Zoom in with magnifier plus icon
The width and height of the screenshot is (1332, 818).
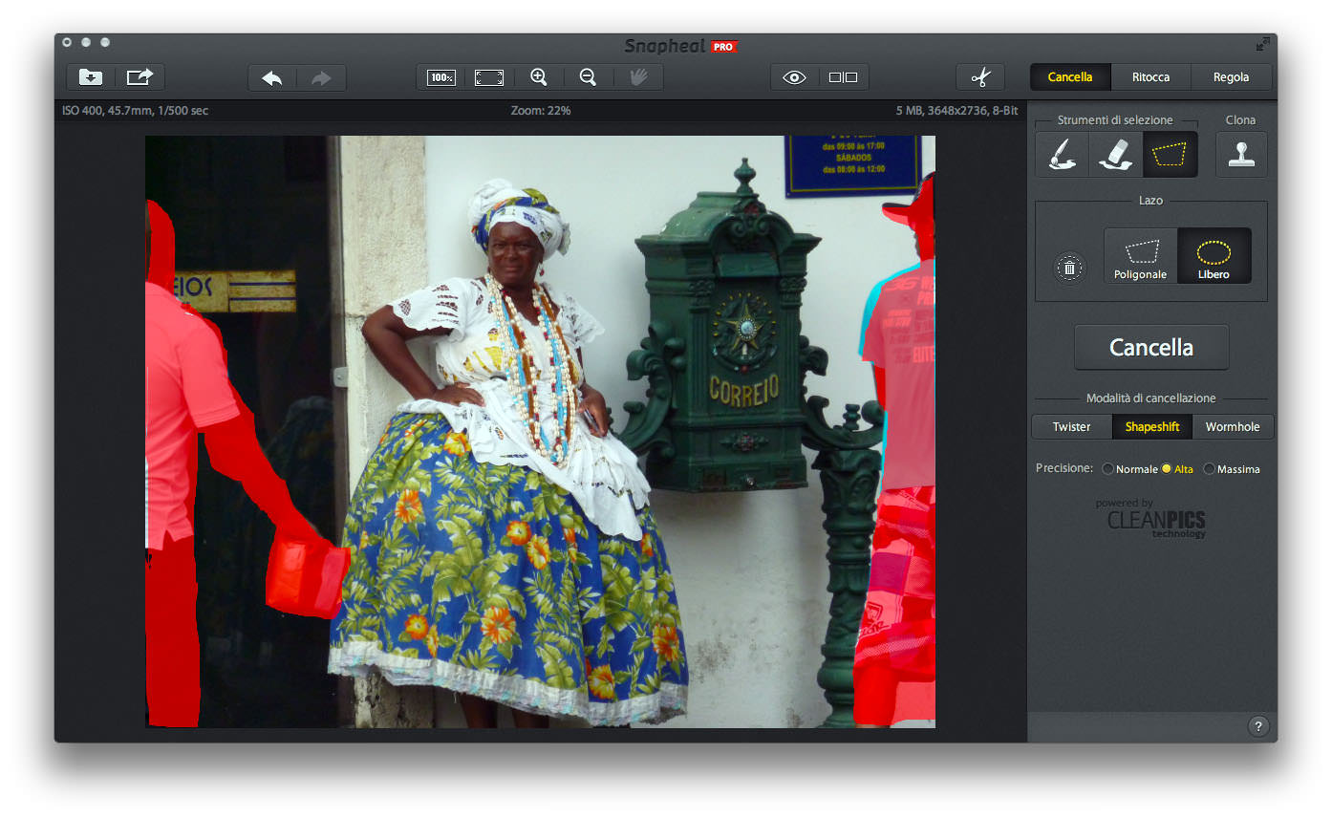pos(539,77)
